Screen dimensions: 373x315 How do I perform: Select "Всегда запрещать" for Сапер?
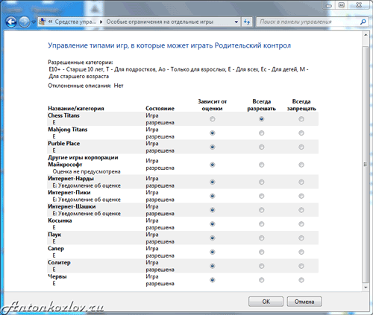(x=301, y=252)
